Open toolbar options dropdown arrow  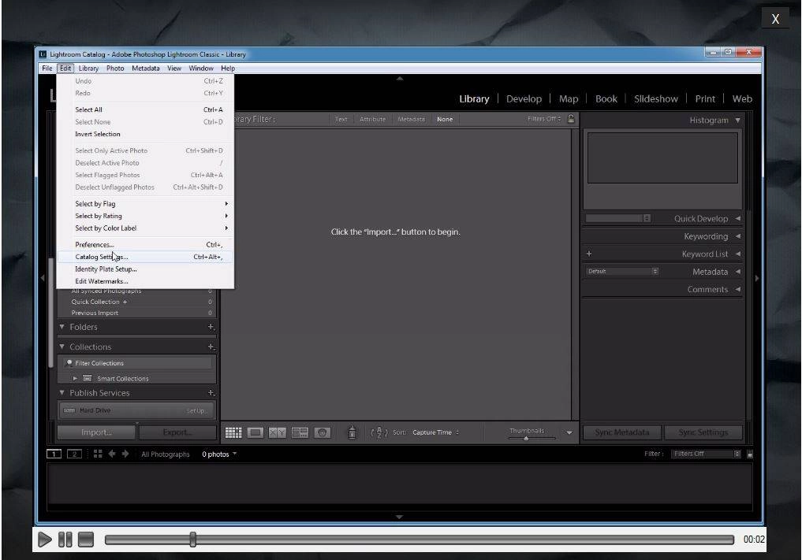(x=569, y=432)
